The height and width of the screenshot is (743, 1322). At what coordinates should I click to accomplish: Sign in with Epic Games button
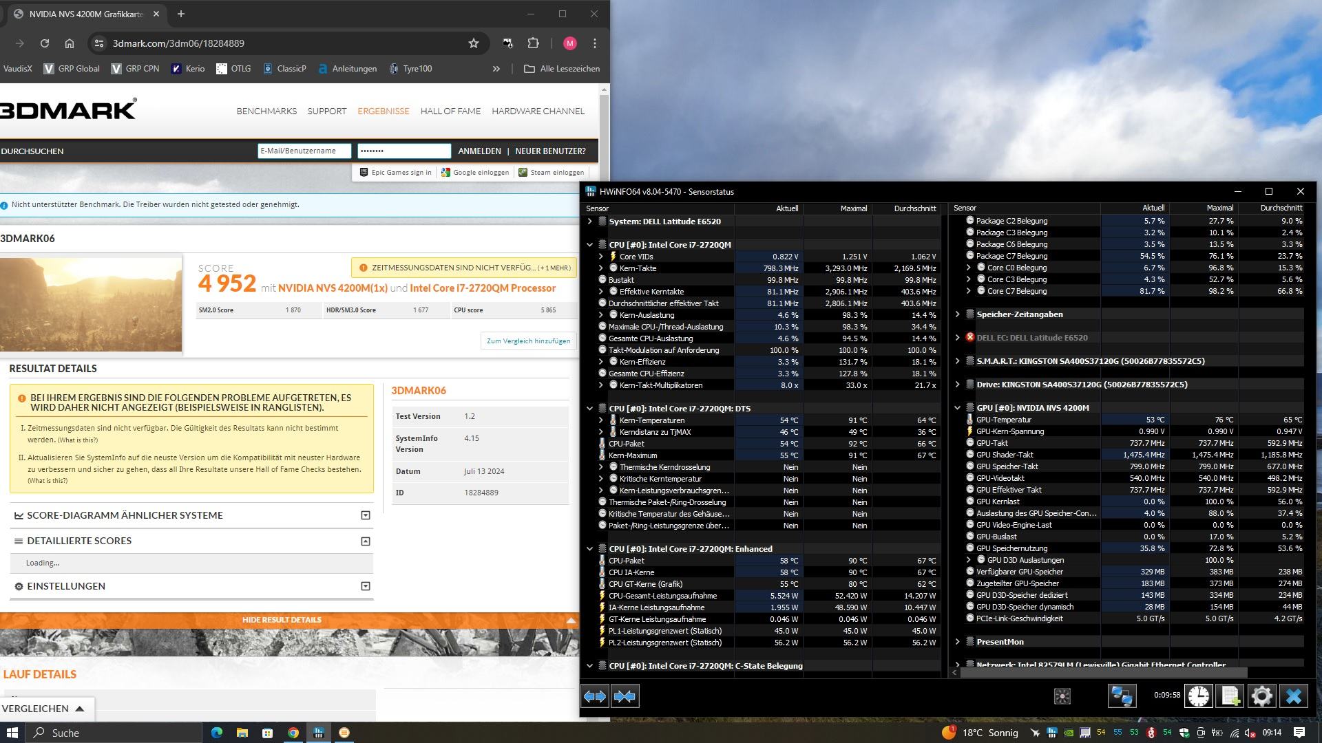(396, 173)
